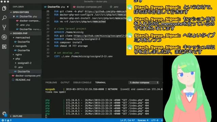
Task: Click 'chmod -R 777 storage' on line 31
Action: (74, 46)
